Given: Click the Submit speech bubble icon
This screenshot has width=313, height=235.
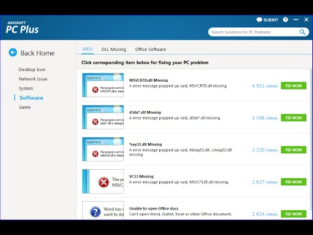Looking at the screenshot, I should coord(259,20).
